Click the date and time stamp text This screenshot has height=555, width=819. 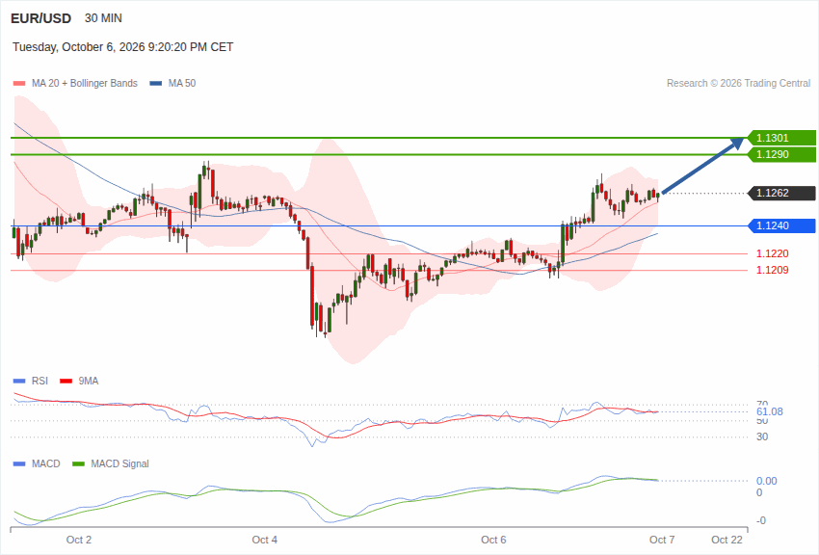pos(122,47)
